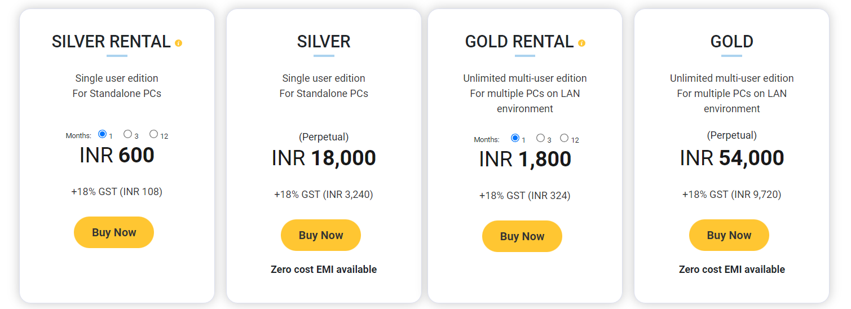
Task: Click the INR 54,000 Gold price
Action: 732,158
